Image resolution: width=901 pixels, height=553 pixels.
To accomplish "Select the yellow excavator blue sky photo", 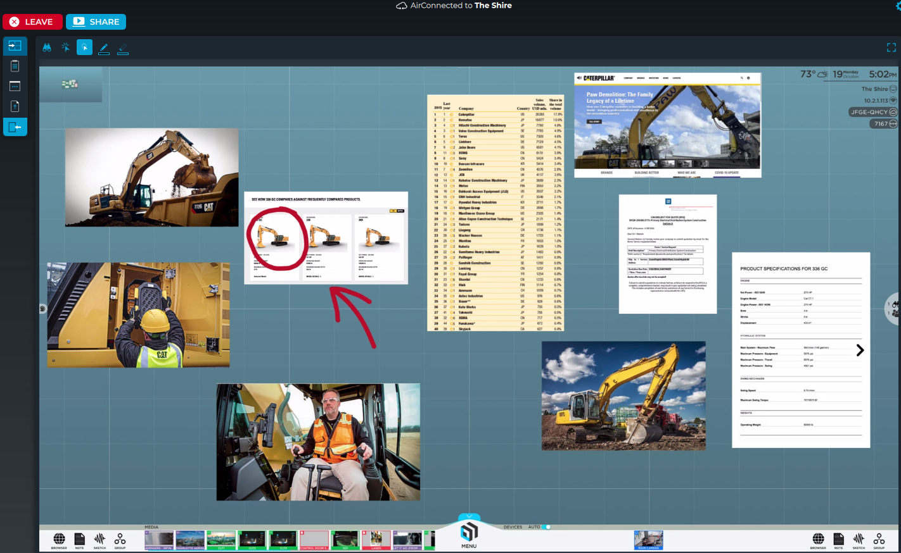I will pyautogui.click(x=623, y=396).
